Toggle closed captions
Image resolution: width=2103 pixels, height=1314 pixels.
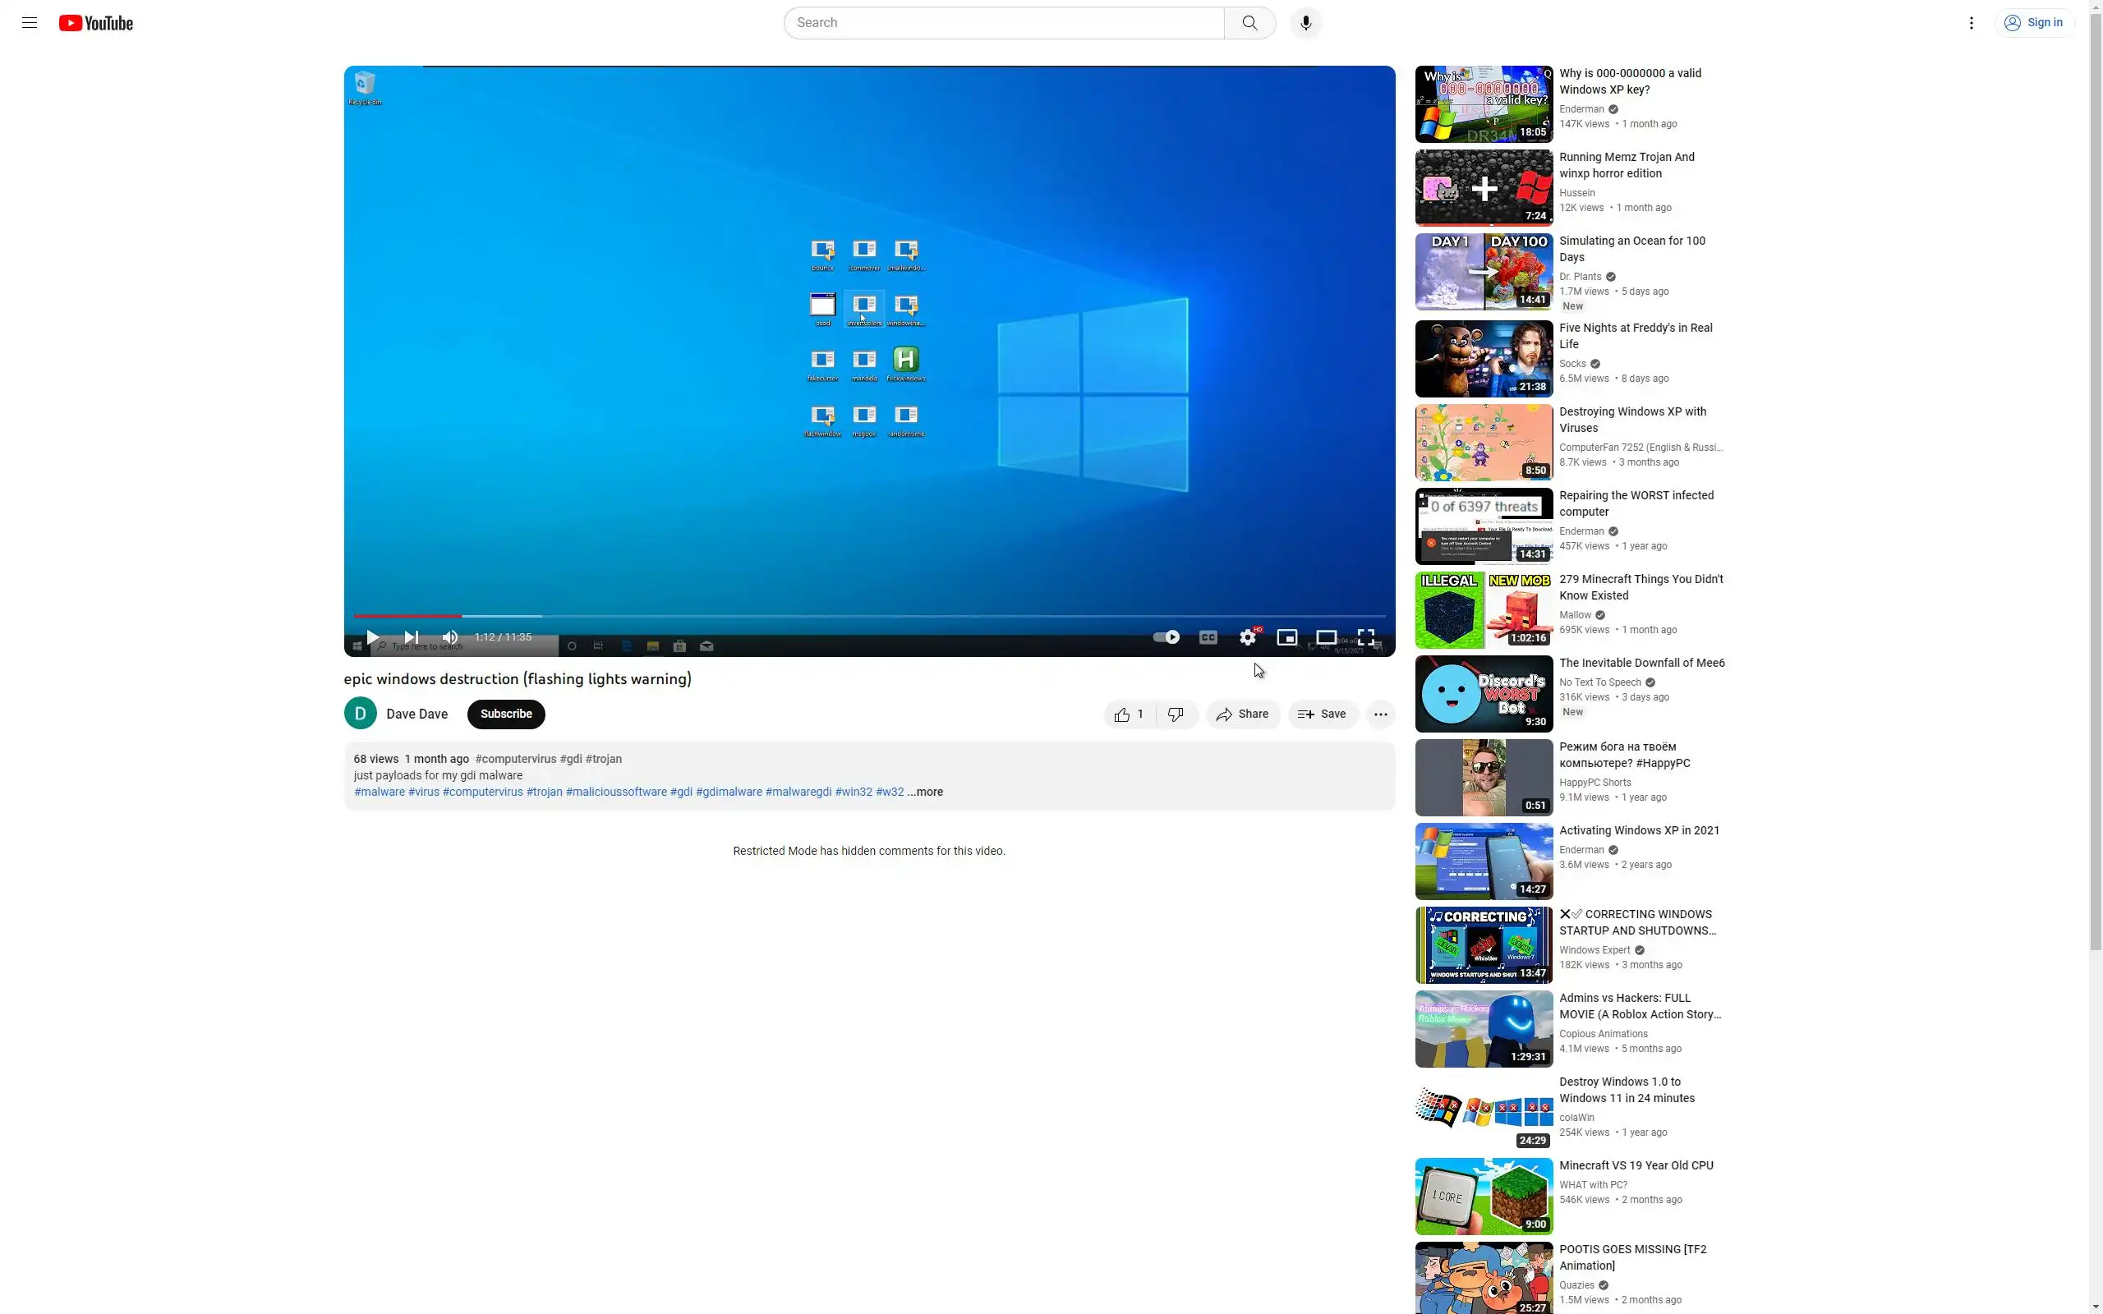pyautogui.click(x=1208, y=637)
